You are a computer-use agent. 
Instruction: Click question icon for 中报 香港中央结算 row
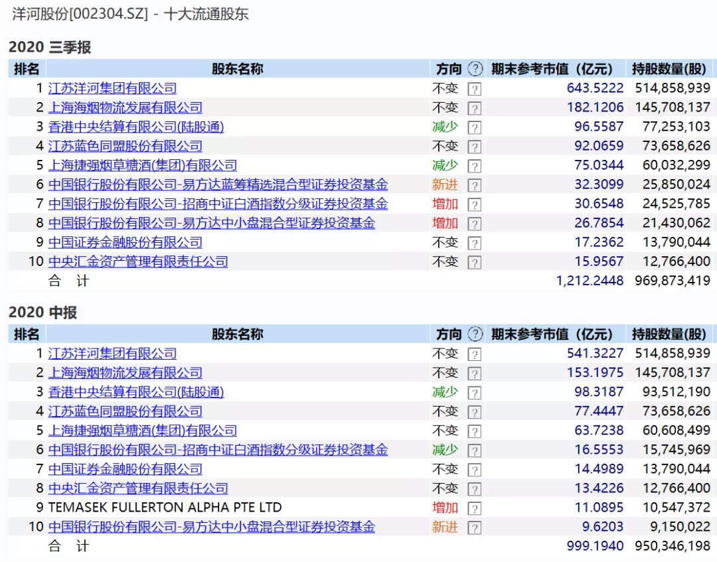474,393
